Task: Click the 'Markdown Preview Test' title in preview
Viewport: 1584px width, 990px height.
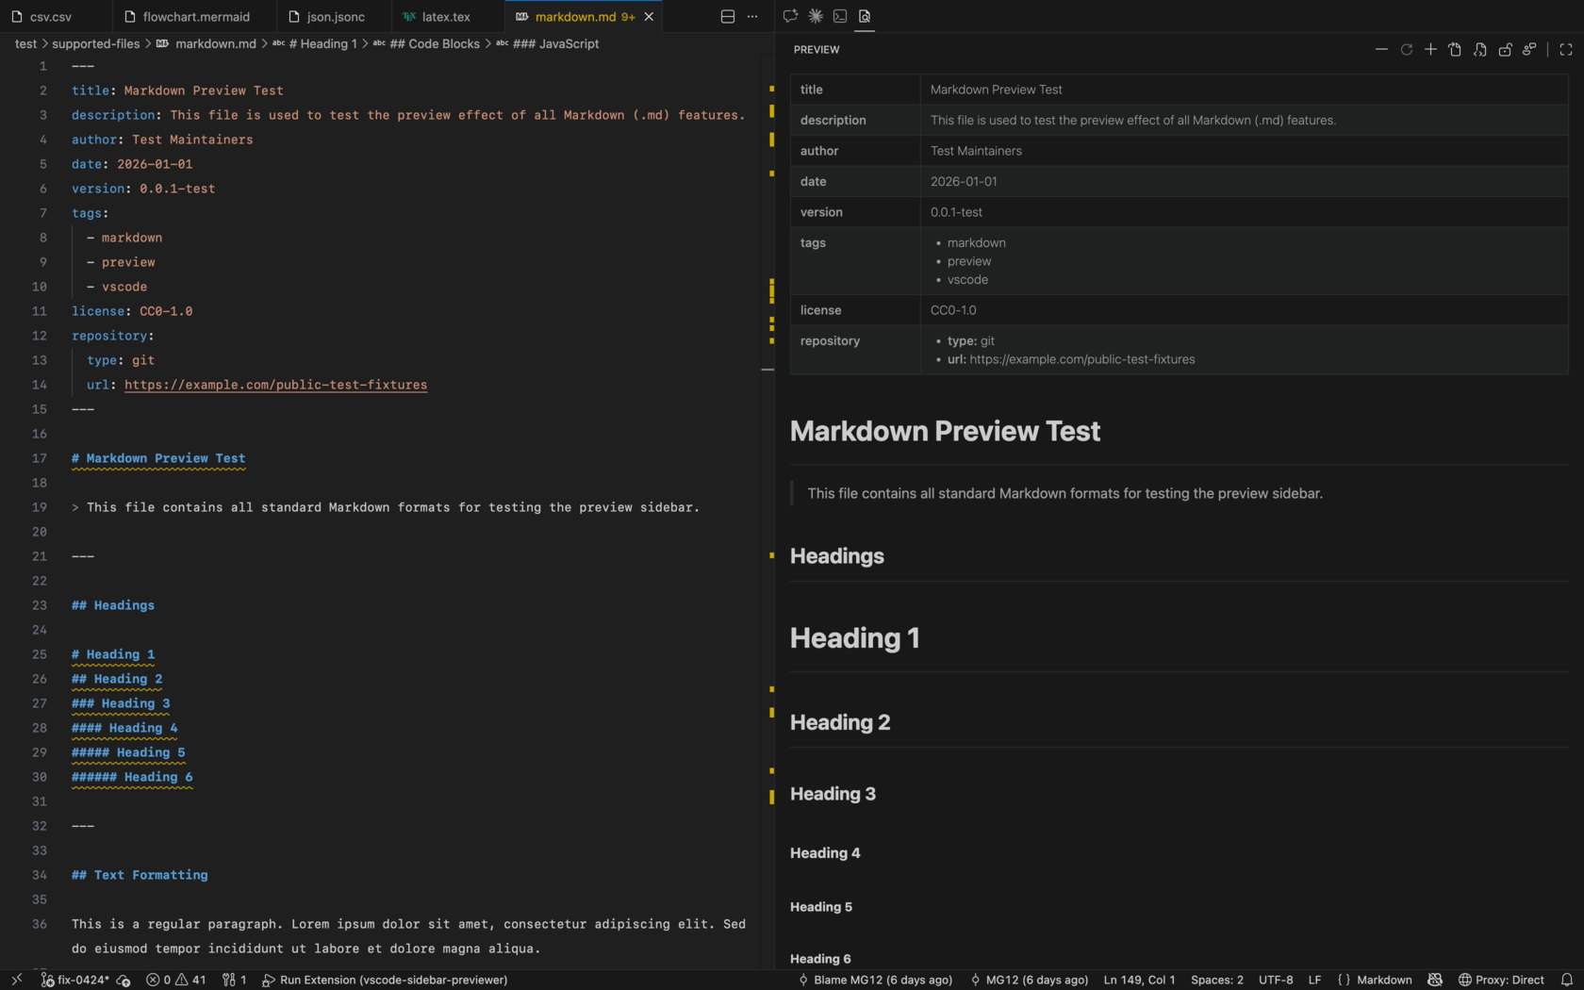Action: 945,431
